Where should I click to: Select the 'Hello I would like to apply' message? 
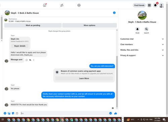coord(28,54)
